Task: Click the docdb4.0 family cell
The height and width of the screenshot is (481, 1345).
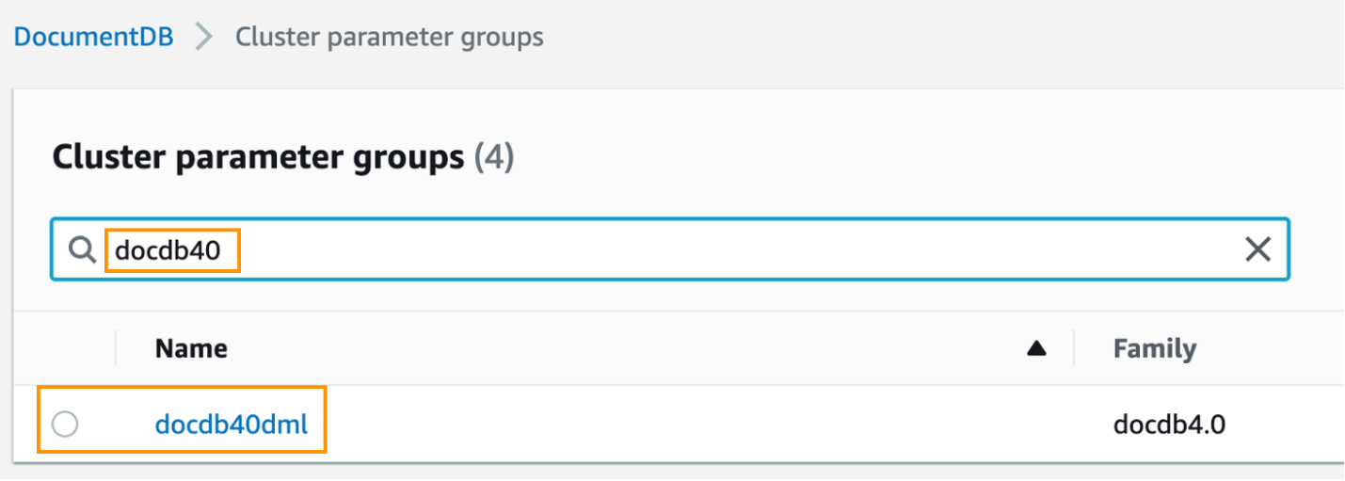Action: 1169,425
